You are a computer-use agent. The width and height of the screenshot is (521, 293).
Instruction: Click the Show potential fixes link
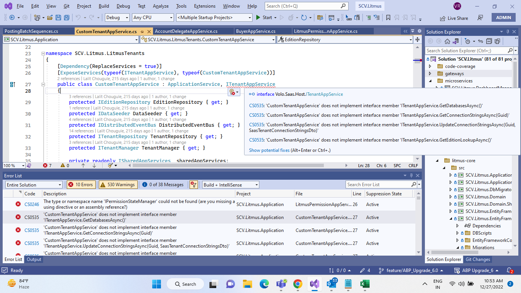tap(269, 150)
